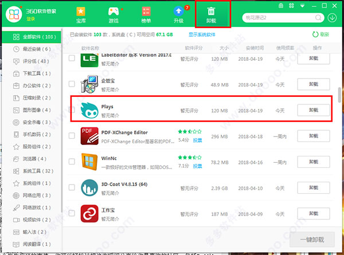Open the download manager arrow icon
This screenshot has width=344, height=255.
(332, 18)
